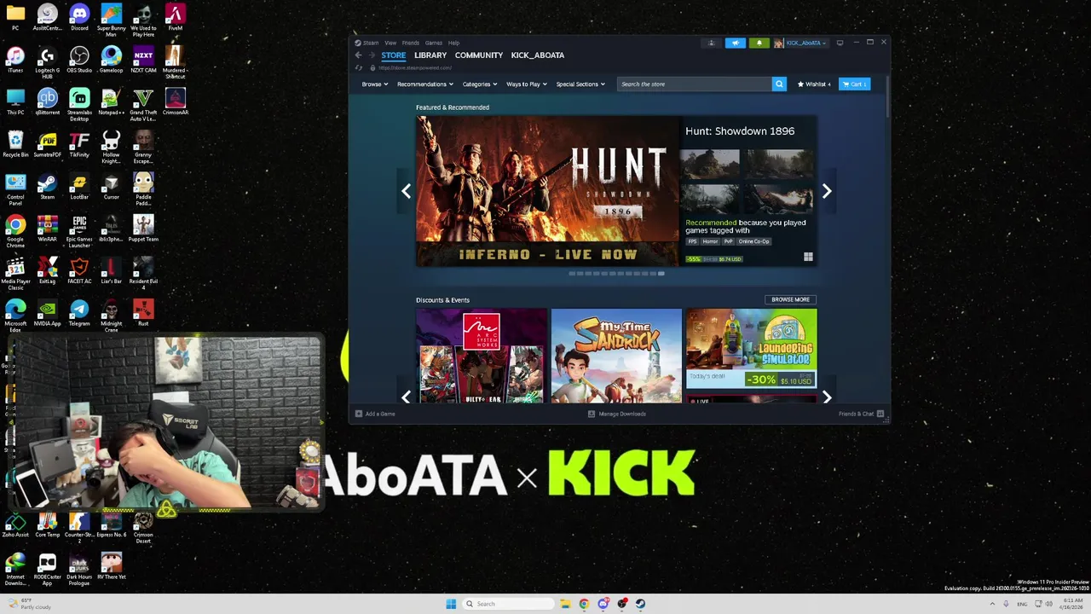Image resolution: width=1091 pixels, height=614 pixels.
Task: Open the Games menu in Steam
Action: coord(434,43)
